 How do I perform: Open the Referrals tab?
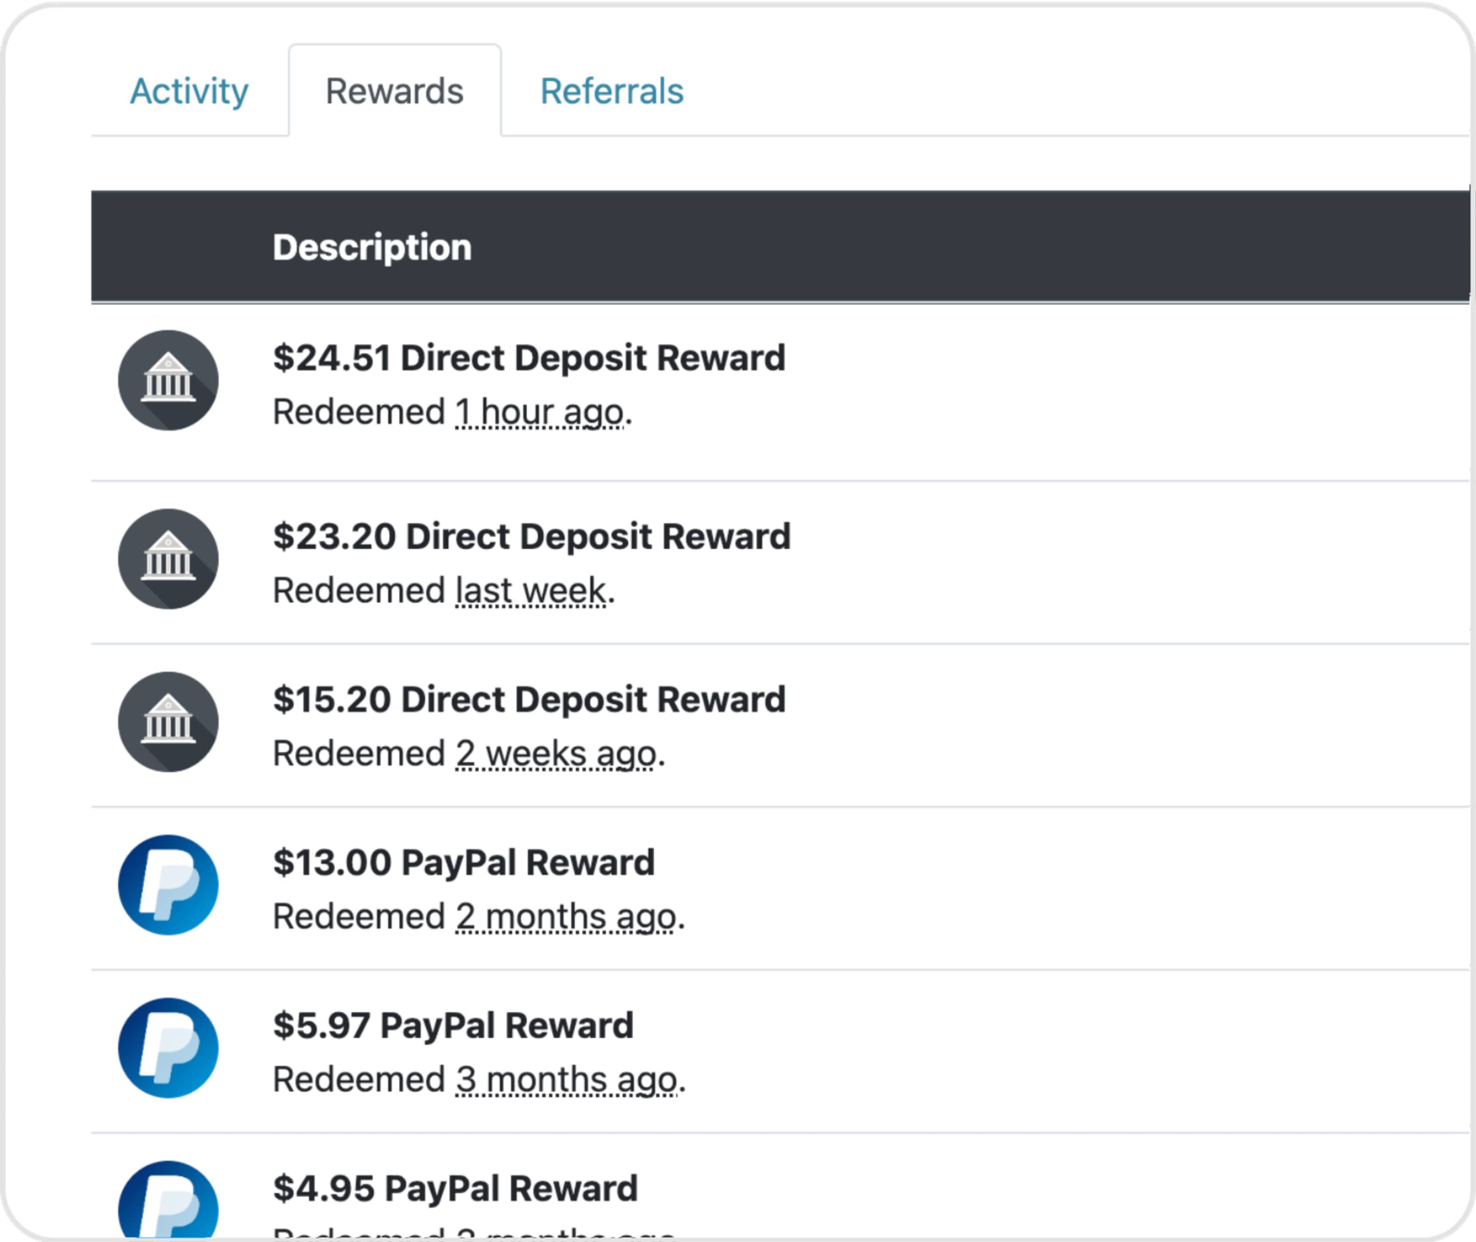click(612, 91)
